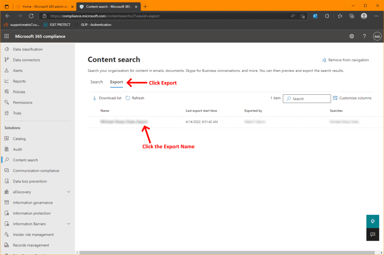The height and width of the screenshot is (255, 384).
Task: Close the Content search browser tab
Action: [136, 7]
